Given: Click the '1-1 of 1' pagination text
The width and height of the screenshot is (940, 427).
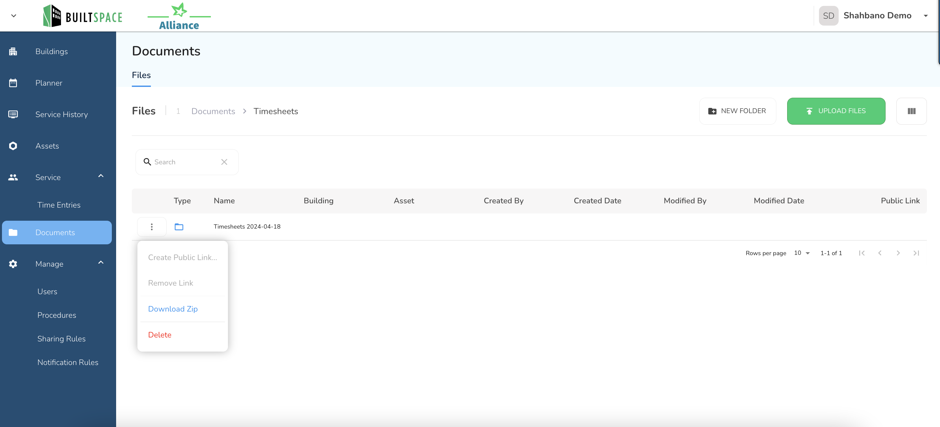Looking at the screenshot, I should pyautogui.click(x=831, y=253).
